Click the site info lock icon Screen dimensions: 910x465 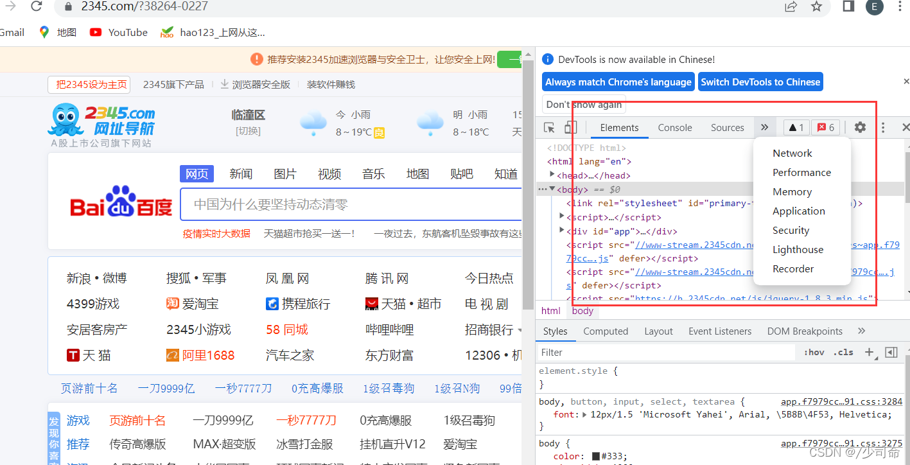tap(68, 6)
